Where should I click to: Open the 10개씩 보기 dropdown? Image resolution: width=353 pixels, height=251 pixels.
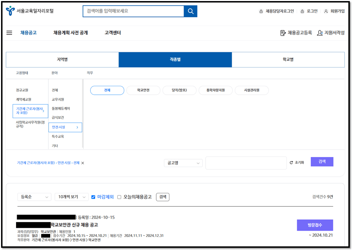(x=72, y=197)
